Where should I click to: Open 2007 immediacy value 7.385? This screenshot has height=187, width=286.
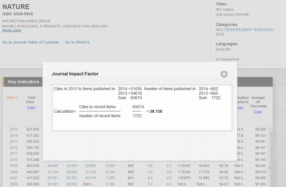coord(110,178)
